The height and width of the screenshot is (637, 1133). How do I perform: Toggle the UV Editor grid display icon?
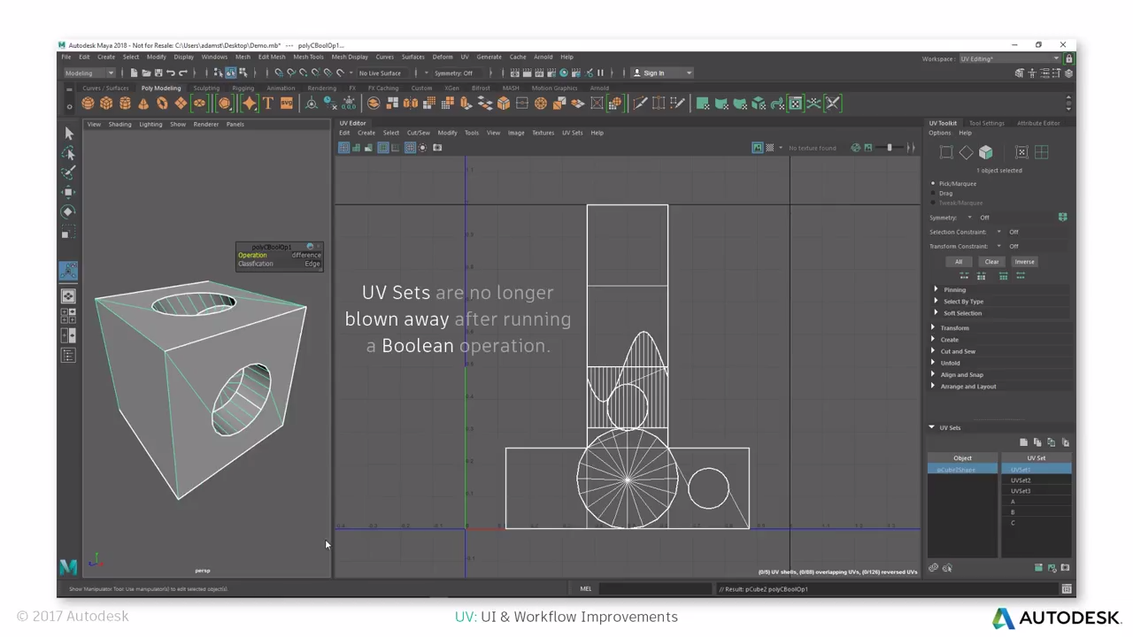410,148
